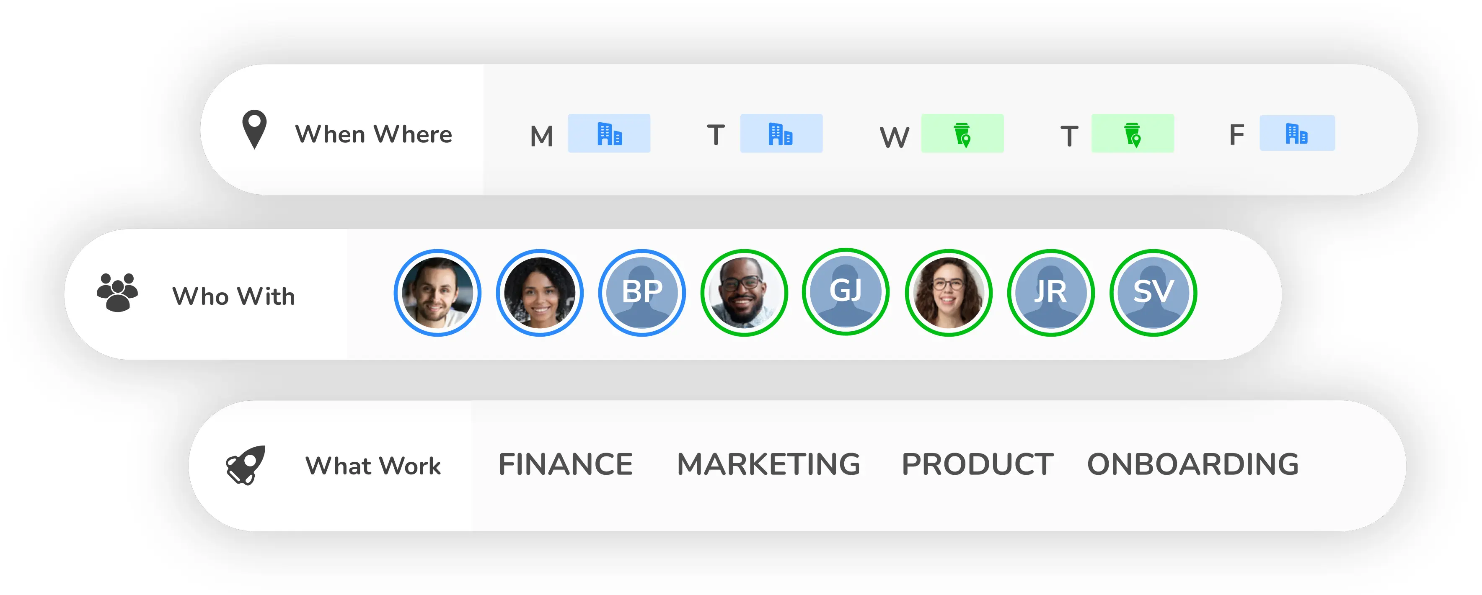Open the JR initials avatar
The width and height of the screenshot is (1482, 595).
coord(1050,293)
